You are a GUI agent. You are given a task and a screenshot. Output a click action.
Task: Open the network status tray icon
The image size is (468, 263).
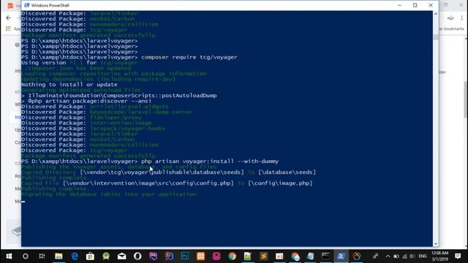(x=404, y=256)
